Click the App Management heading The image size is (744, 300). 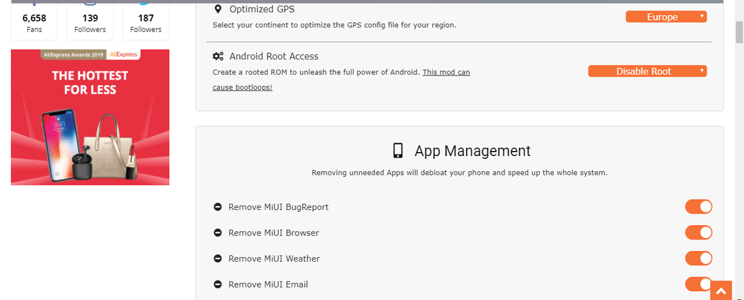click(x=473, y=151)
